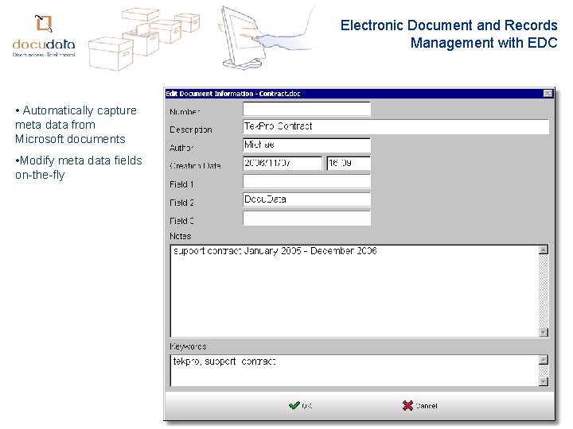Click the storage boxes illustration
Viewport: 573px width, 429px height.
[144, 40]
